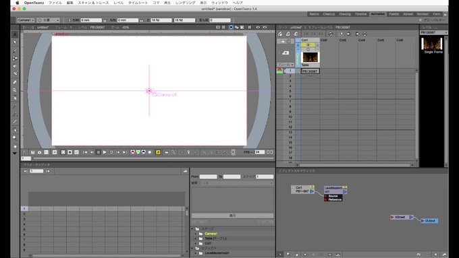
Task: Open the locator magnifier in viewer
Action: 173,152
